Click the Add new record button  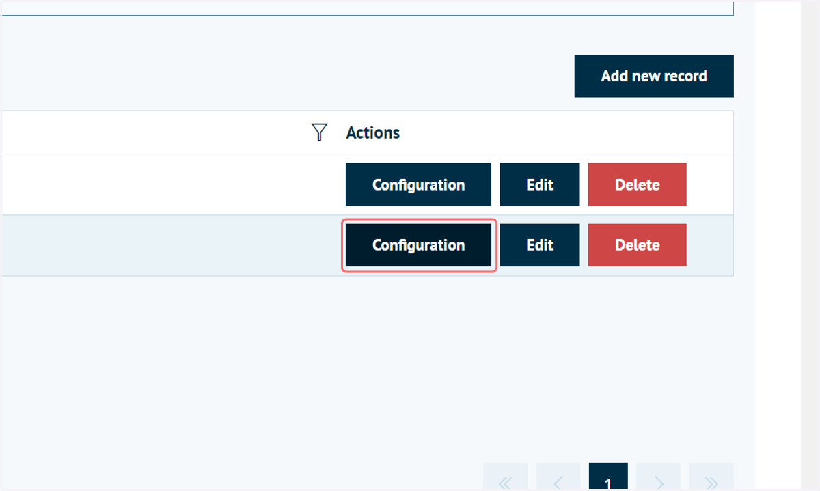(x=654, y=76)
